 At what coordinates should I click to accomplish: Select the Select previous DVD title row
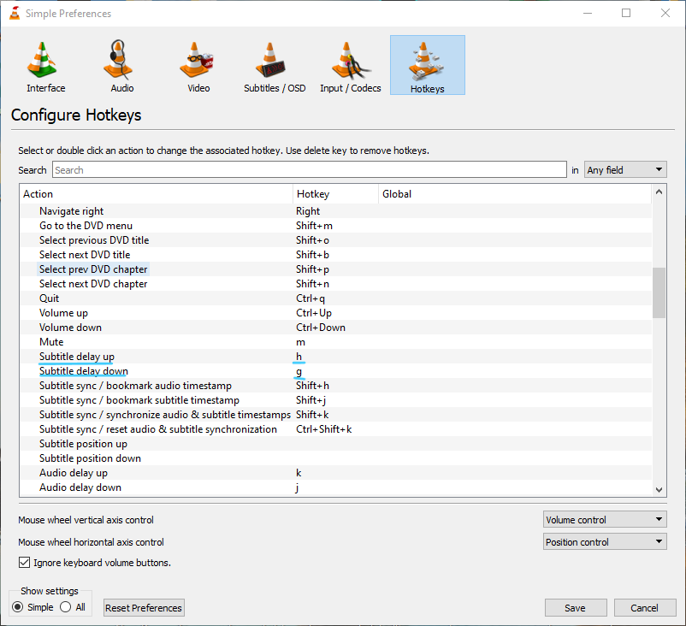tap(335, 239)
